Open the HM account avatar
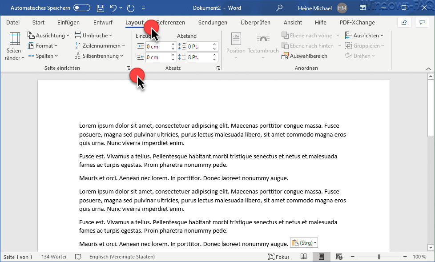The image size is (435, 262). (342, 8)
